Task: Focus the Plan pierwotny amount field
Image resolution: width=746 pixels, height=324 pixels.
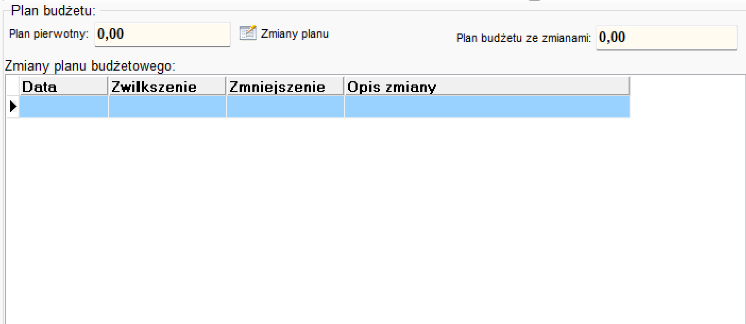Action: [x=163, y=35]
